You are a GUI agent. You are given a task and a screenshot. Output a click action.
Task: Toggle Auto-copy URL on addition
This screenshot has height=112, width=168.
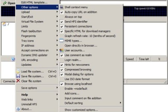click(x=91, y=12)
